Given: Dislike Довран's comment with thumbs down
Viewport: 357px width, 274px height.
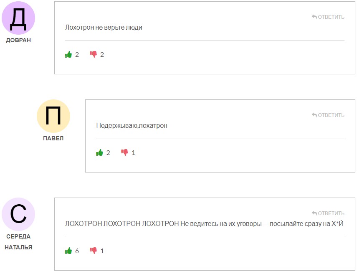Looking at the screenshot, I should pos(94,54).
